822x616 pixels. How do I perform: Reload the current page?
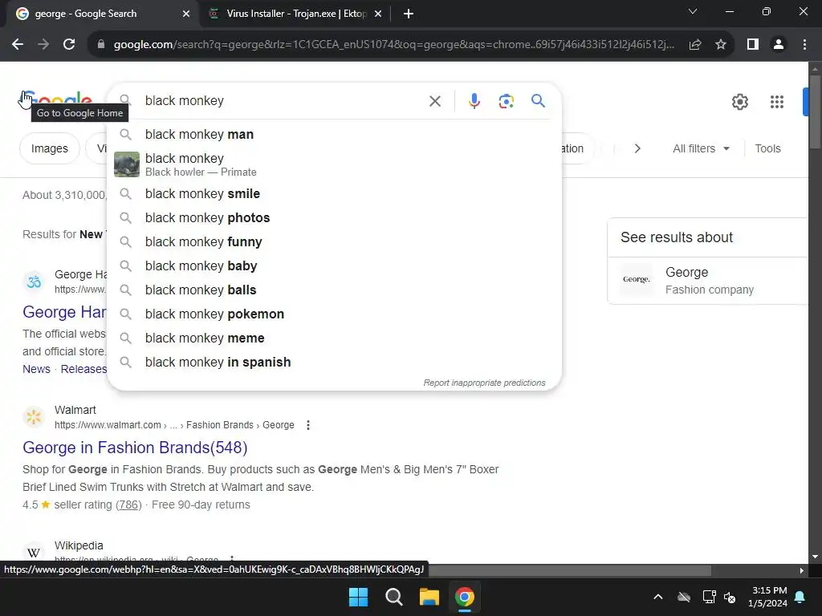(x=69, y=45)
